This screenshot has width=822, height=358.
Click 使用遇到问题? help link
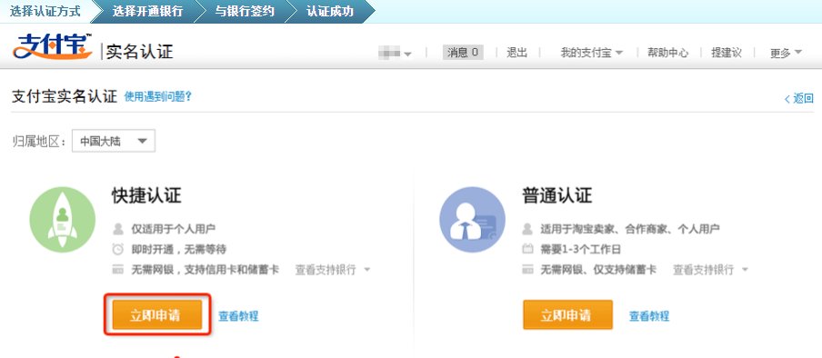(x=158, y=96)
